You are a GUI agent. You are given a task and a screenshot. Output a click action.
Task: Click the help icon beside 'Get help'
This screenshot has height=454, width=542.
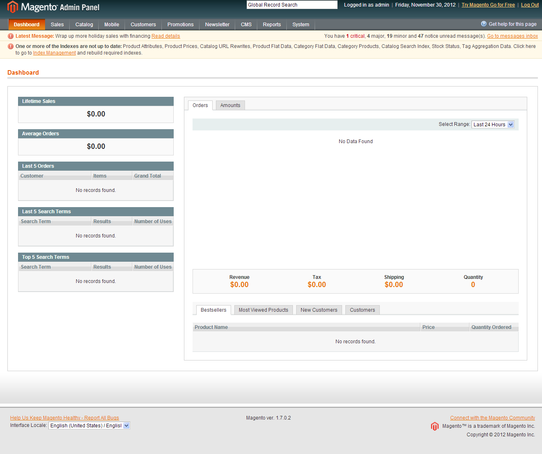483,24
